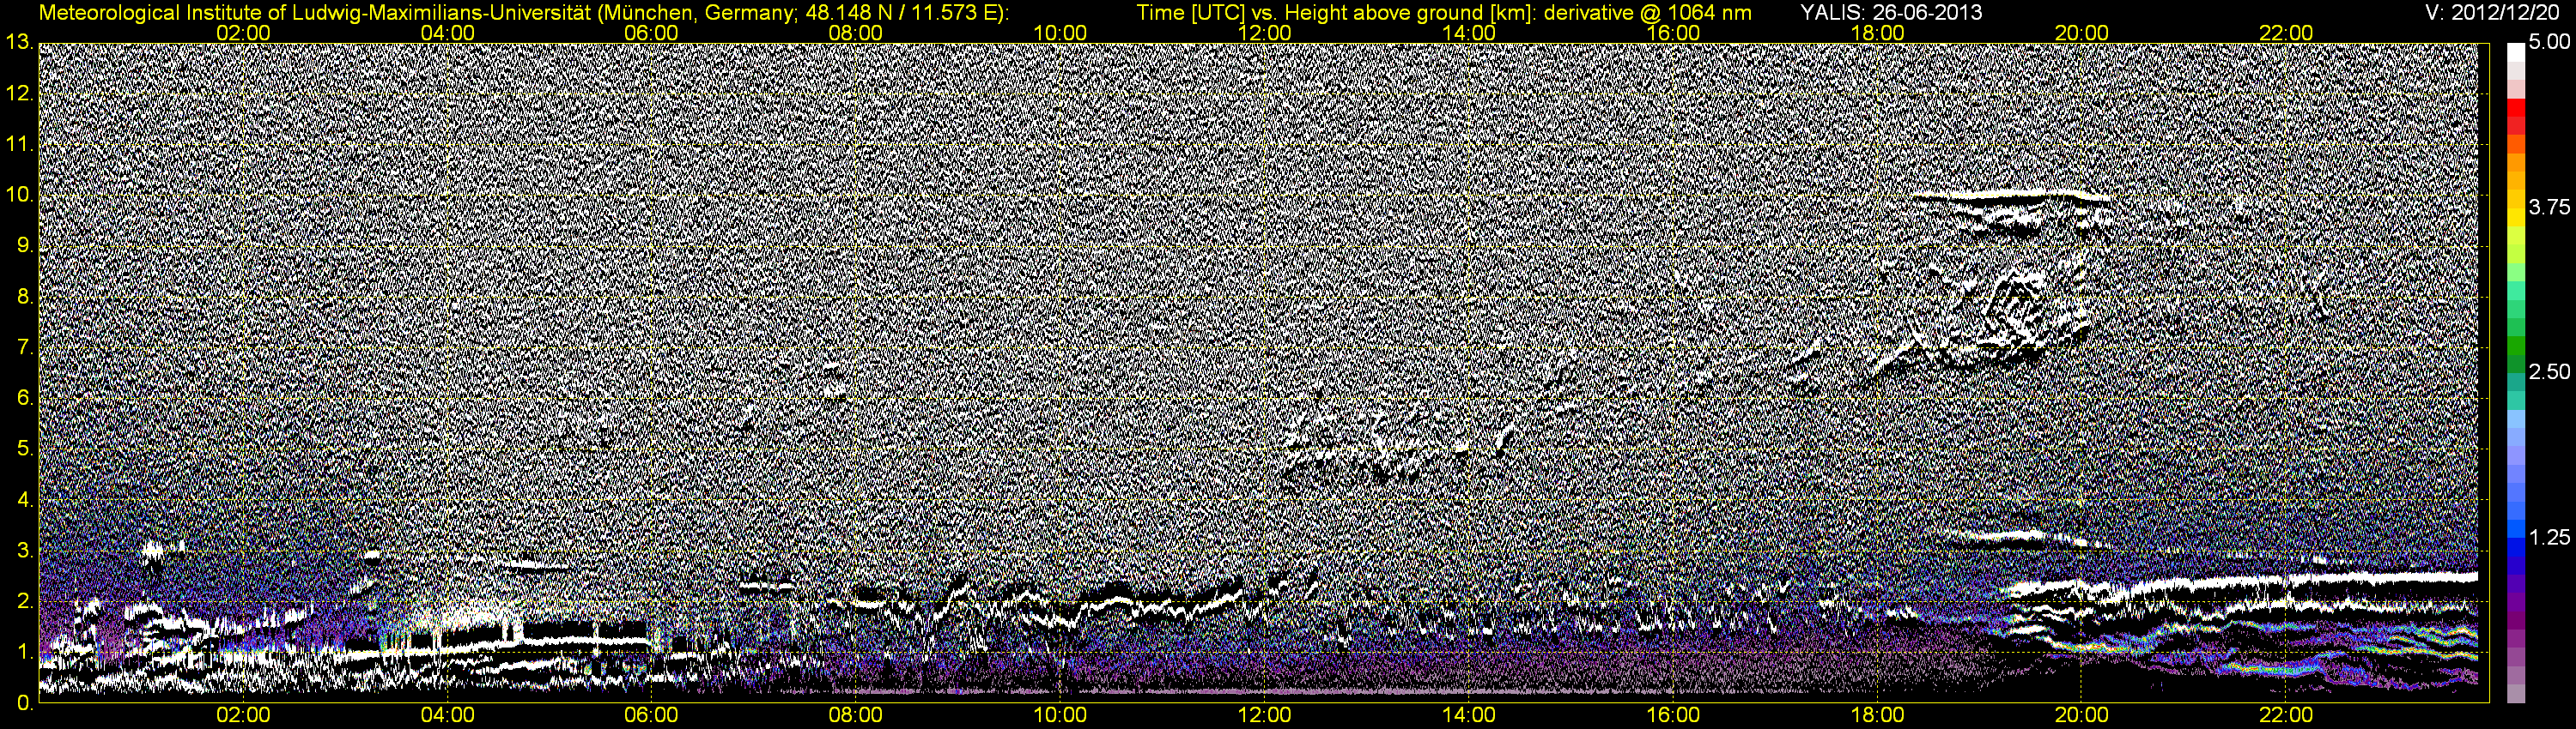Click the Meteorological Institute Ludwig-Maximilians-Universität title text
This screenshot has width=2576, height=729.
[x=524, y=12]
